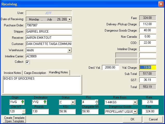Open the Dim WT ellipsis button
The image size is (165, 124).
pos(24,111)
